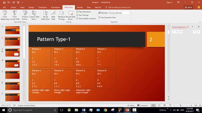Click the spell check icon in status bar
Viewport: 202px width, 113px height.
(14, 105)
